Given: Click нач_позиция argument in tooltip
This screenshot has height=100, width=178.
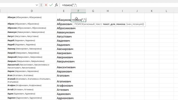Looking at the screenshot, I should [x=135, y=24].
